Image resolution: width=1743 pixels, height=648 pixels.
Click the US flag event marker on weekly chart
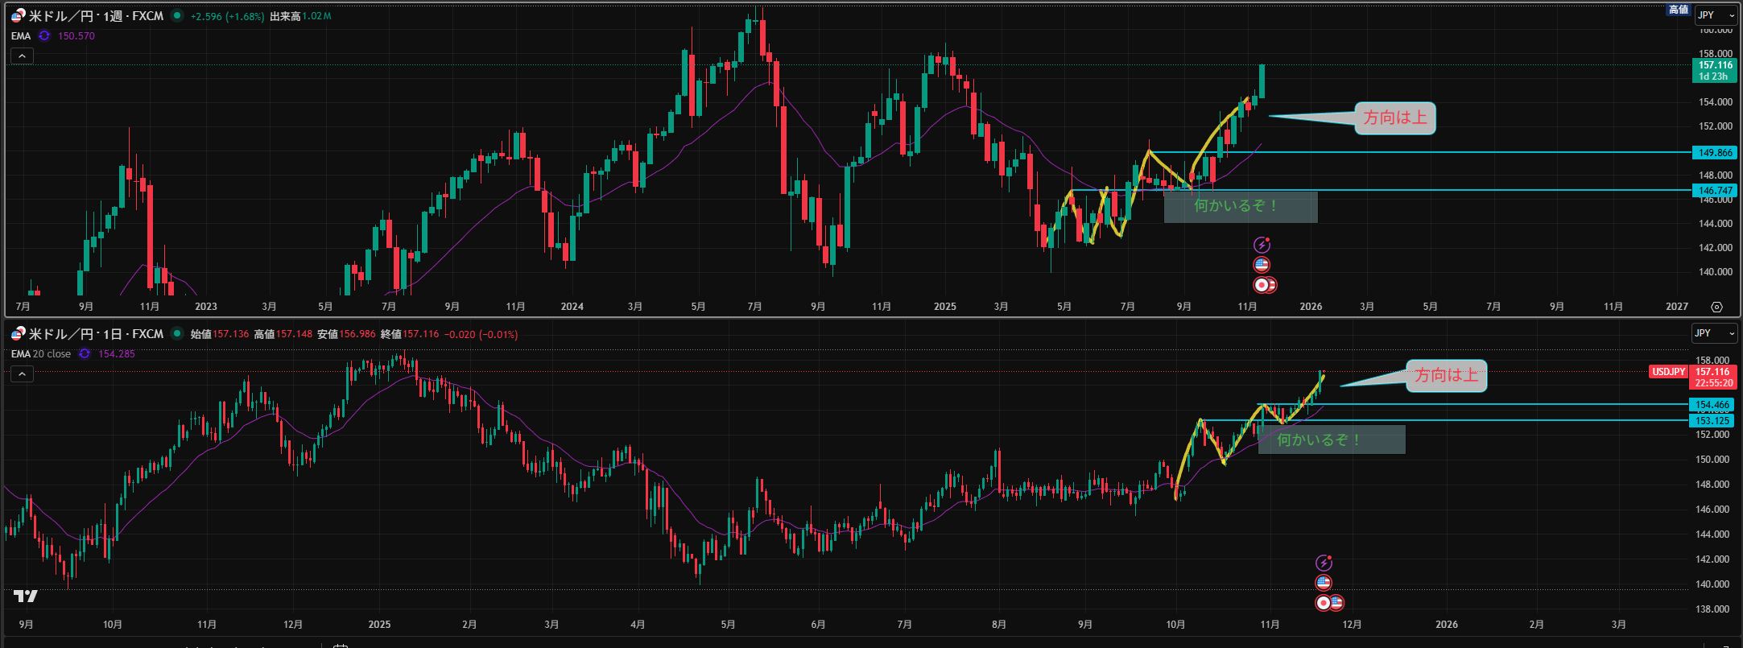1262,265
